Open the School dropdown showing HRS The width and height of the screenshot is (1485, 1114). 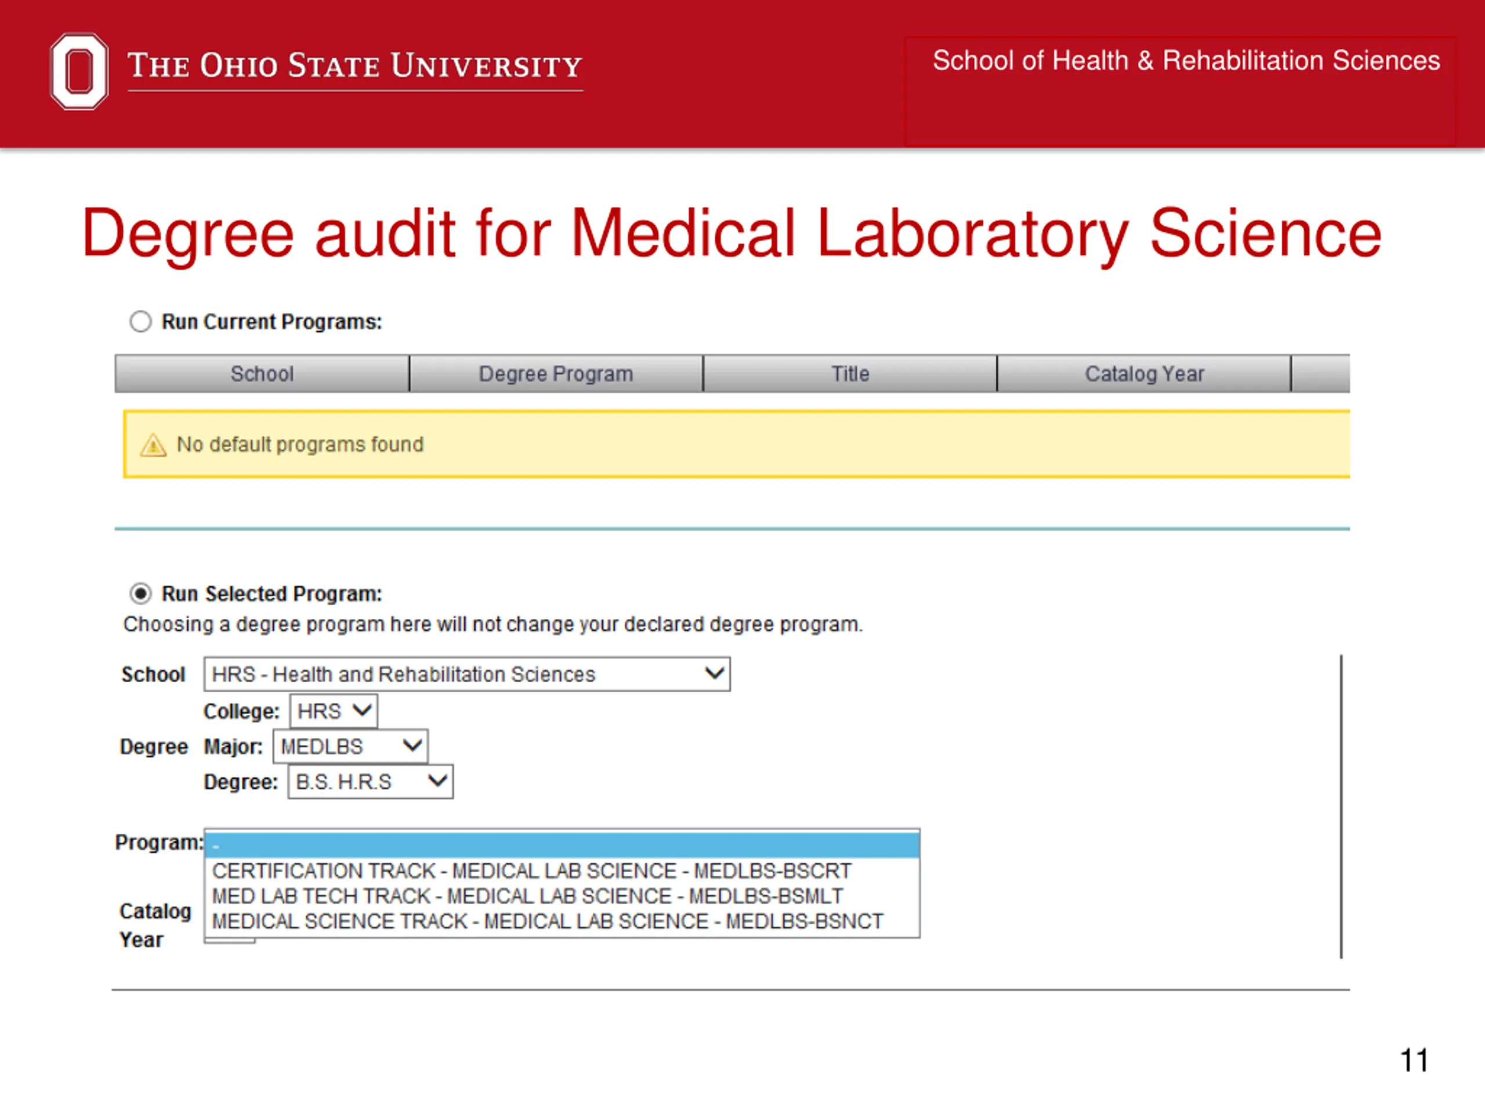(466, 674)
